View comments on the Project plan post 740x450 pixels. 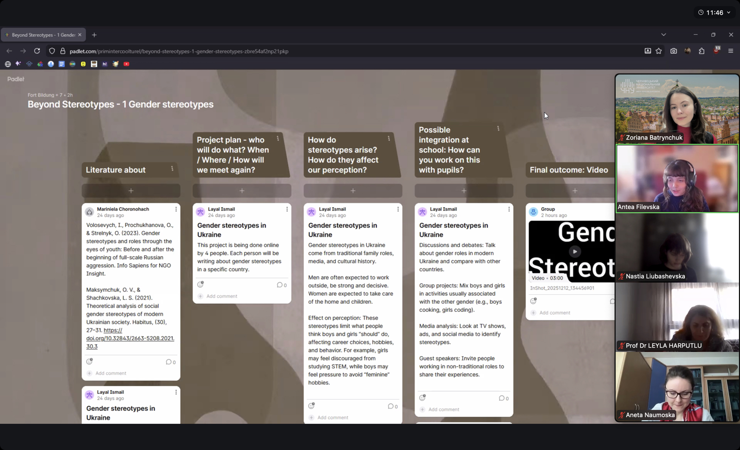282,285
